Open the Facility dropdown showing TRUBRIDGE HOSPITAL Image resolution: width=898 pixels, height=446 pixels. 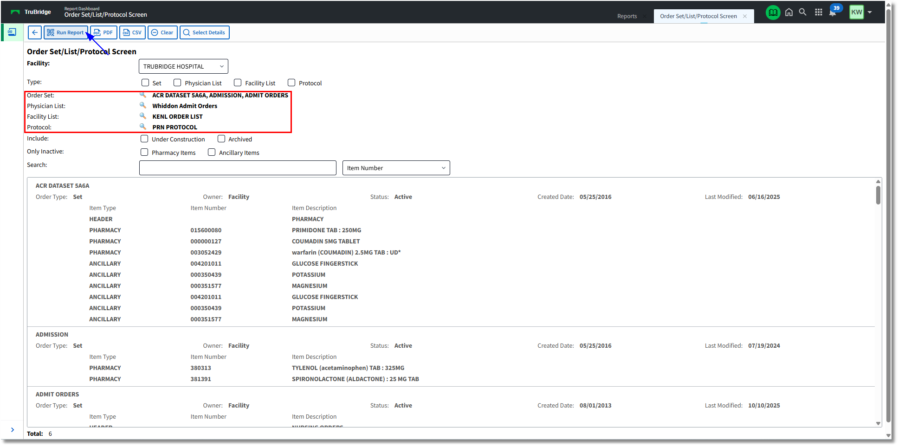pos(183,66)
